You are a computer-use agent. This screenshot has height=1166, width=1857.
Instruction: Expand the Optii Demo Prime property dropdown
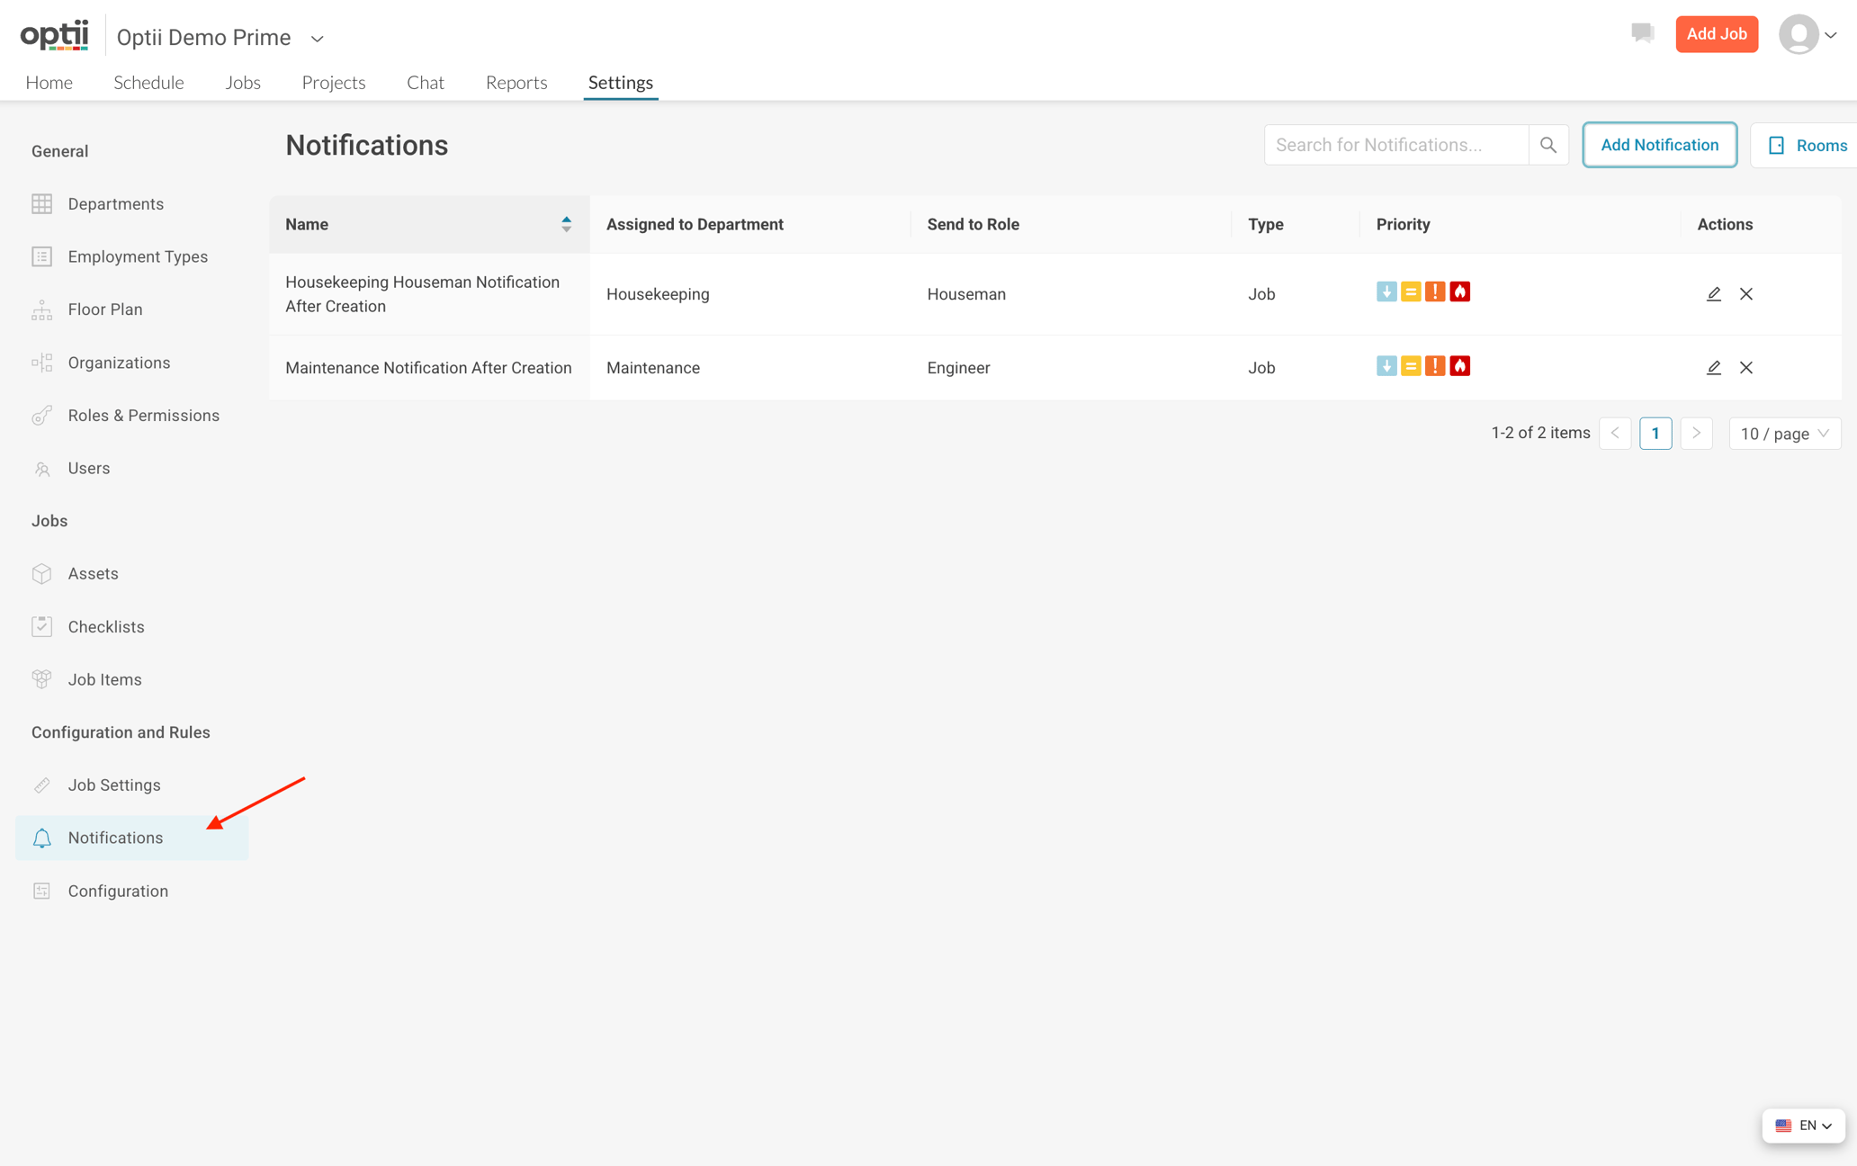[317, 39]
